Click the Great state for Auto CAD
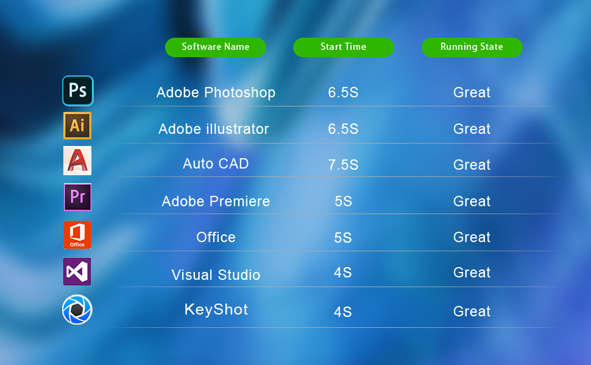This screenshot has height=365, width=591. (x=472, y=165)
